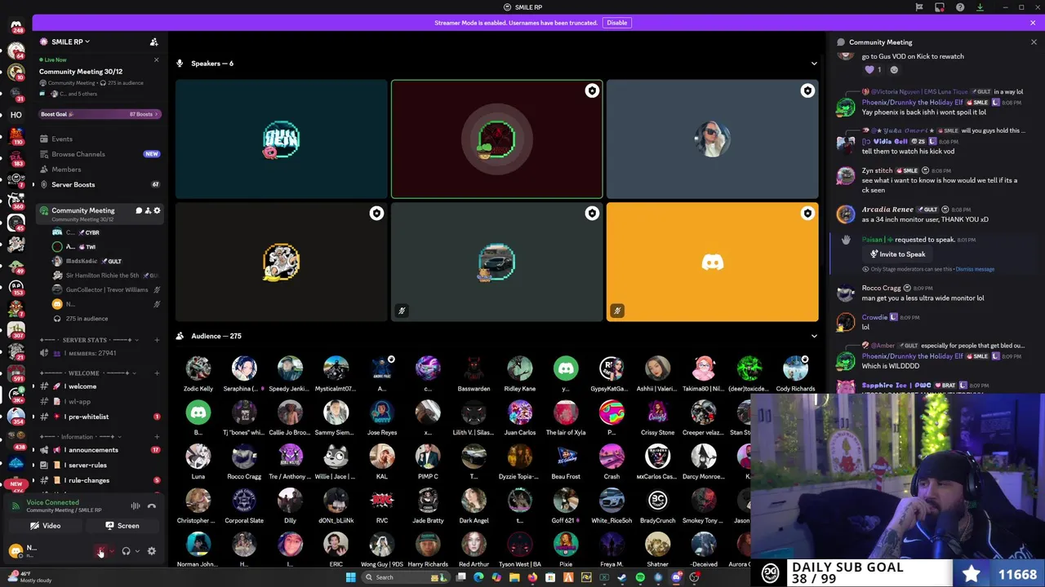1045x587 pixels.
Task: Open Zodic Kelly audience avatar
Action: point(198,369)
